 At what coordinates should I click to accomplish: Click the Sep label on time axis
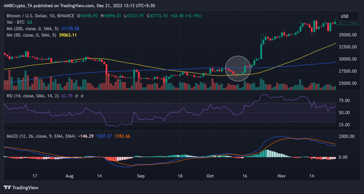click(141, 176)
